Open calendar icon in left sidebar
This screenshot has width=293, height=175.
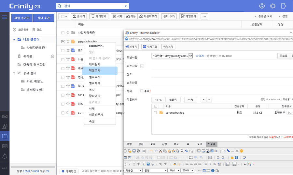pos(5,146)
